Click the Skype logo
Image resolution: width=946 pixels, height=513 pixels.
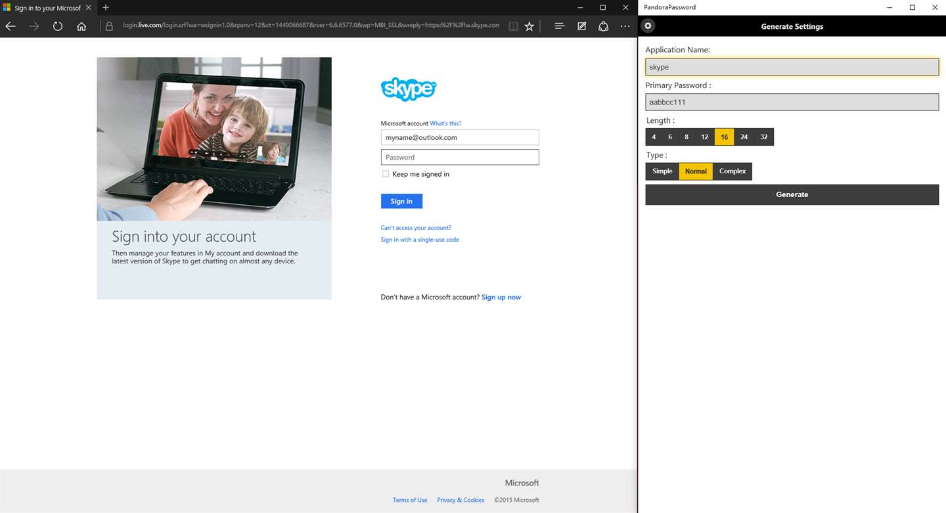click(409, 89)
